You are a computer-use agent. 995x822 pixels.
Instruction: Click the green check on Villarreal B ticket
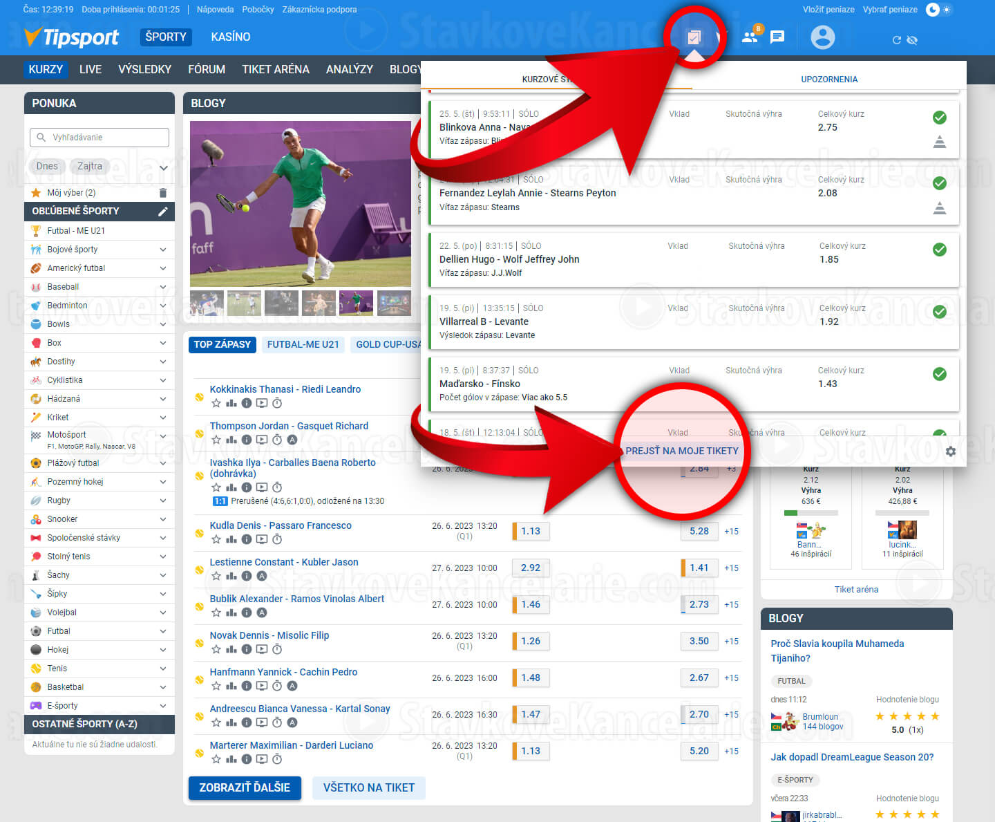pyautogui.click(x=940, y=312)
